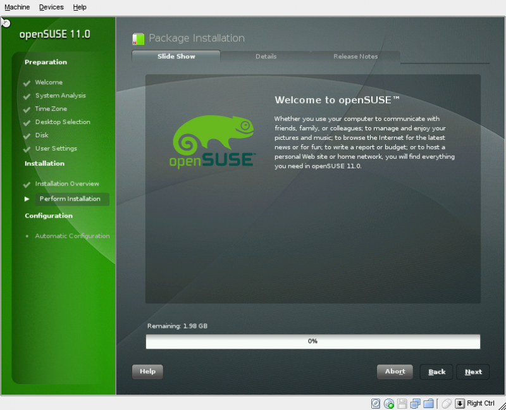The width and height of the screenshot is (506, 410).
Task: Click the Next button
Action: click(473, 372)
